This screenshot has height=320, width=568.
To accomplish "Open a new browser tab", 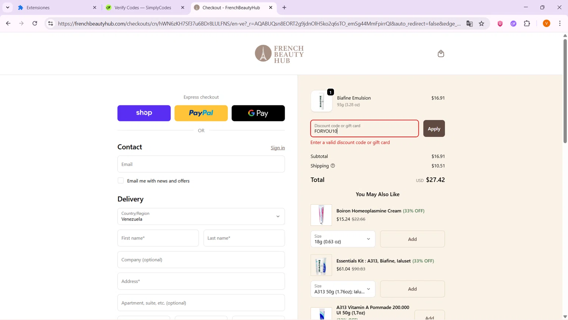I will [284, 8].
